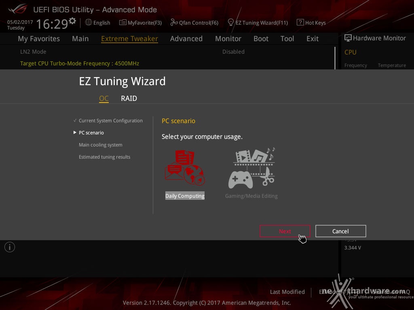This screenshot has height=310, width=414.
Task: Cancel the EZ Tuning Wizard
Action: click(340, 231)
